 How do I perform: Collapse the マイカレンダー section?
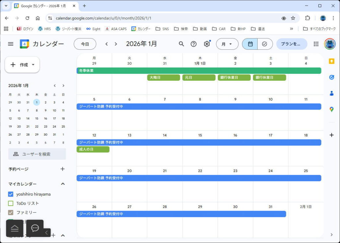coord(63,184)
